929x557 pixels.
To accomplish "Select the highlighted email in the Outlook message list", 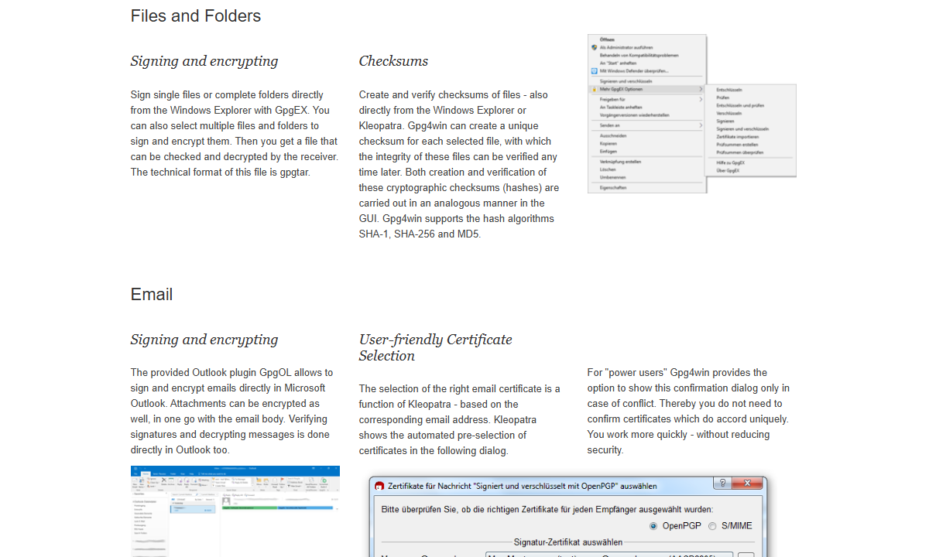I will point(192,509).
